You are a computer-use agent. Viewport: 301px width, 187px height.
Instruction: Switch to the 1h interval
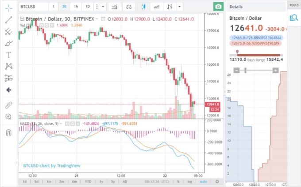(76, 7)
